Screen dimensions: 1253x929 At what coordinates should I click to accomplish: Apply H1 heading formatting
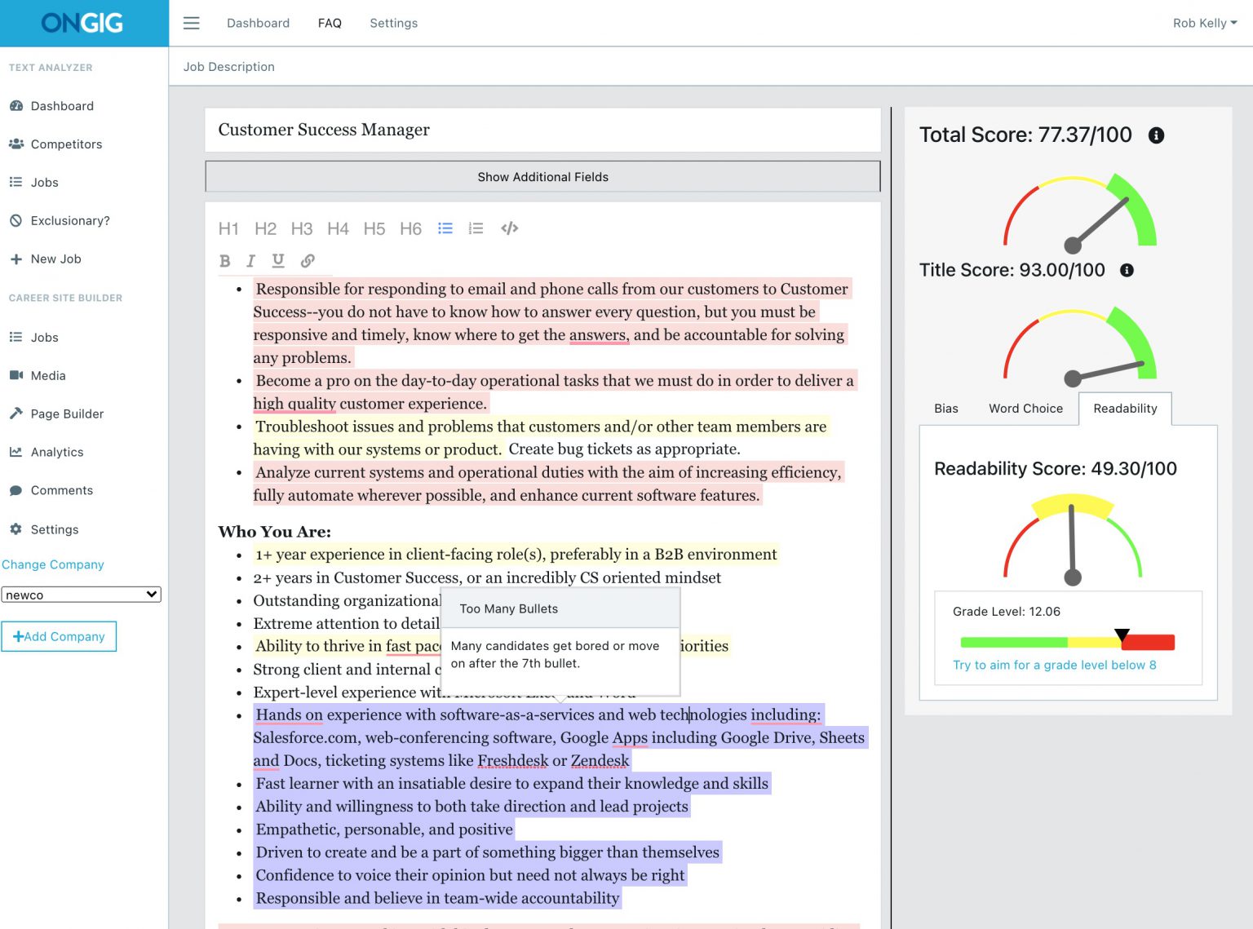(229, 228)
